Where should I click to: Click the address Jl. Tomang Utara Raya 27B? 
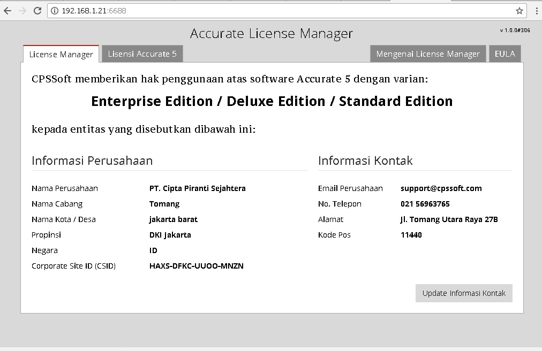[x=449, y=219]
